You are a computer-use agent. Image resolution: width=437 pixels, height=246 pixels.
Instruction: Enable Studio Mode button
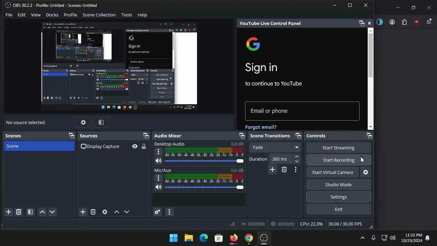(x=338, y=184)
